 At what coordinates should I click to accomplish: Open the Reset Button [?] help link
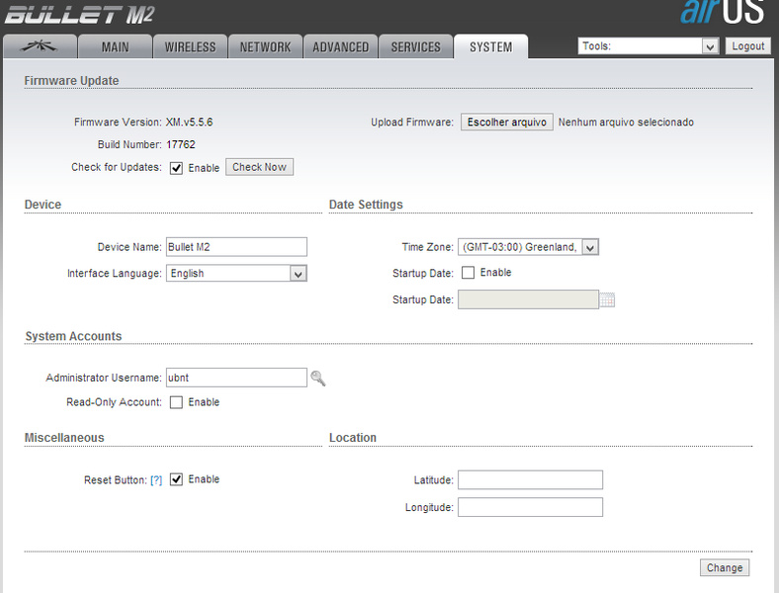[x=156, y=479]
